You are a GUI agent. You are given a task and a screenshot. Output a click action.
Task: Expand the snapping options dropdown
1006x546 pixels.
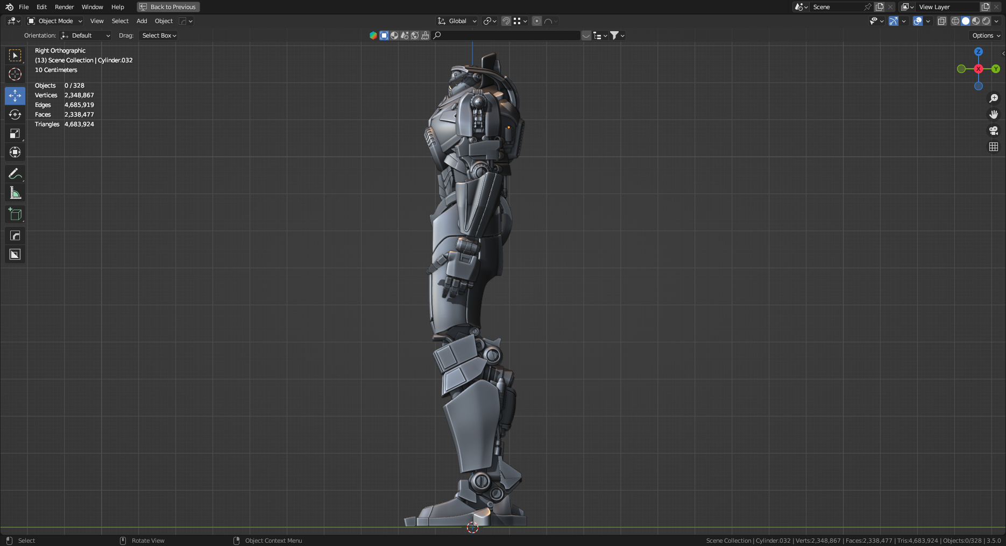pyautogui.click(x=520, y=21)
